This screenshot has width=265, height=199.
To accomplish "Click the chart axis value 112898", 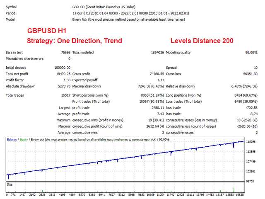I will coord(251,152).
